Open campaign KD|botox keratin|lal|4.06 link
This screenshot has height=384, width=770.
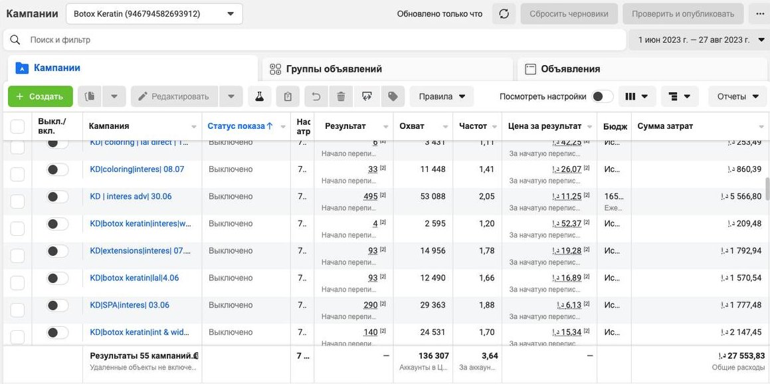point(135,278)
